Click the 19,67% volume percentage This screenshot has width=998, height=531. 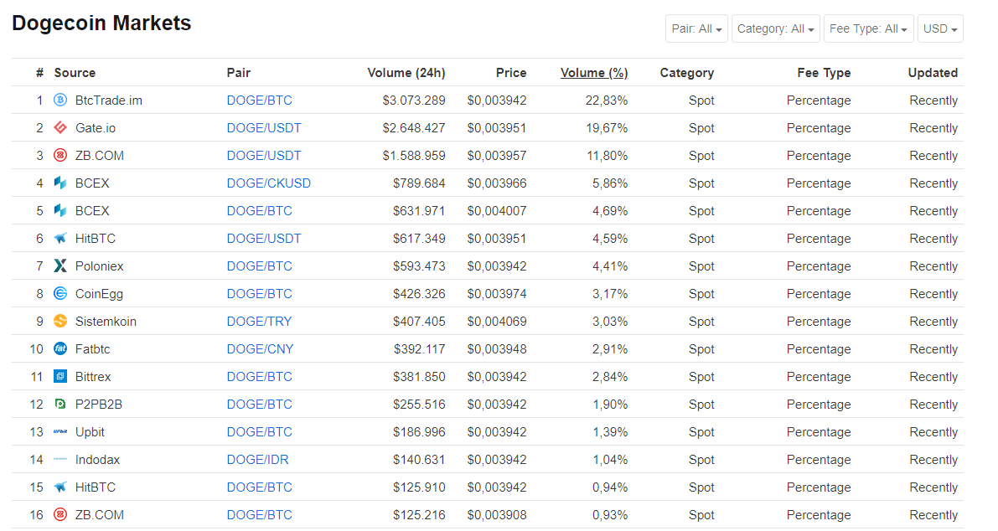point(607,128)
